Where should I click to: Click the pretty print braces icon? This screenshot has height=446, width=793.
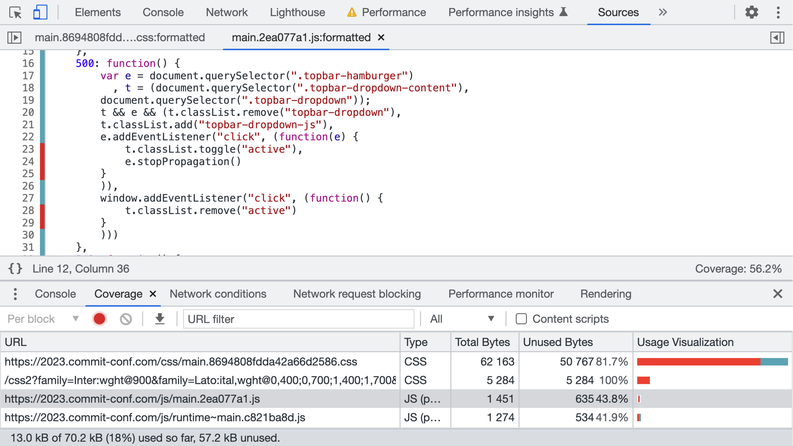click(15, 269)
